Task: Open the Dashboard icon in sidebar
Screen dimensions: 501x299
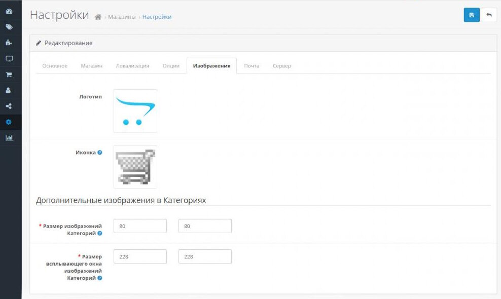Action: click(x=9, y=11)
